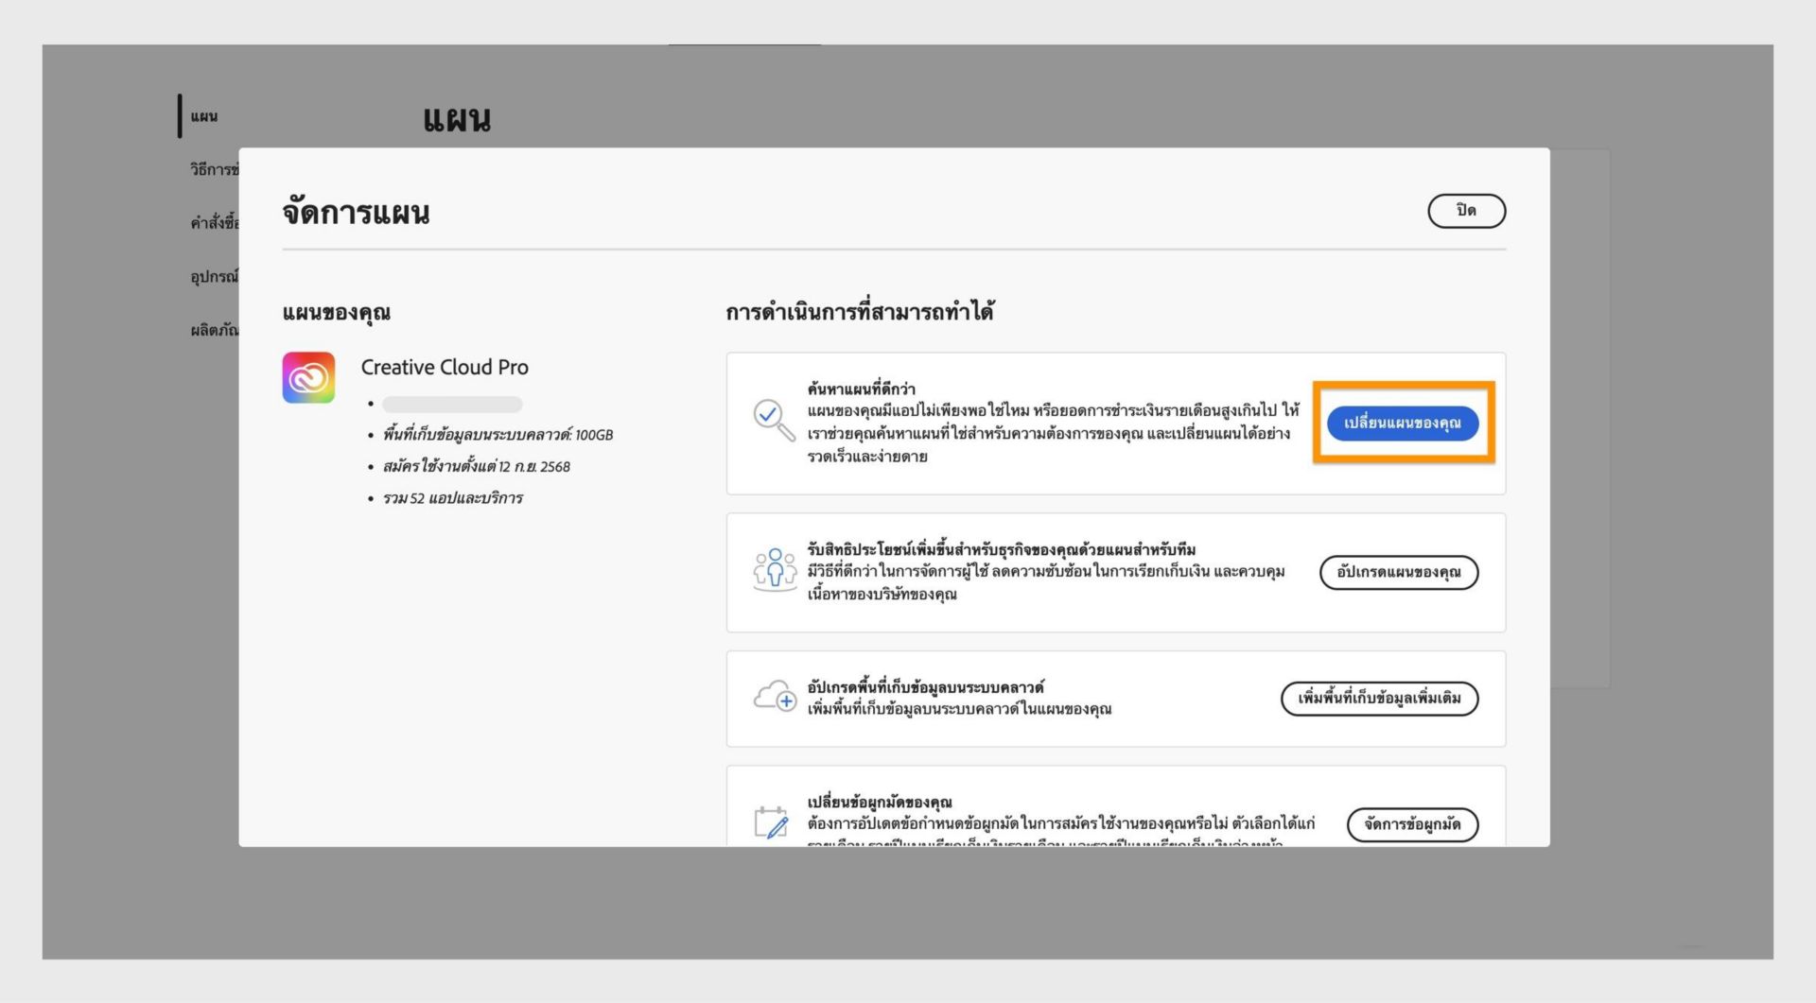1816x1003 pixels.
Task: Click the การดำเนินการที่สามารถทำได้ heading
Action: tap(860, 312)
